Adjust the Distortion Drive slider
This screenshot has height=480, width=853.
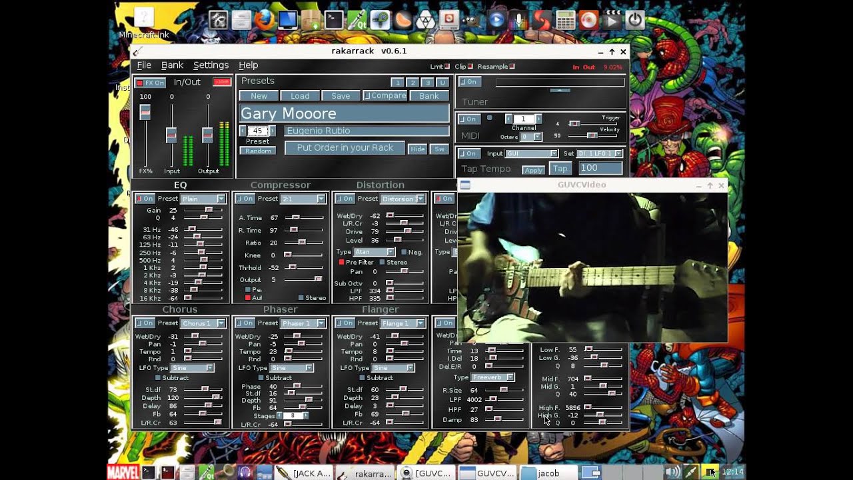pos(405,231)
